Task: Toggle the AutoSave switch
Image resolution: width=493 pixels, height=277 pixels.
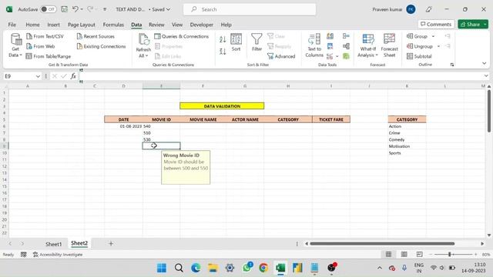Action: point(48,9)
